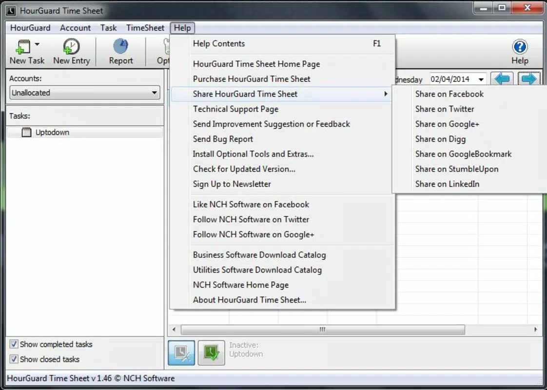This screenshot has height=390, width=547.
Task: Open the date picker dropdown 02/04/2014
Action: [481, 79]
